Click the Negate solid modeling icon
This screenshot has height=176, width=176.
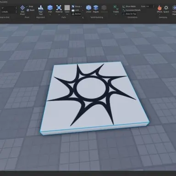(96, 7)
